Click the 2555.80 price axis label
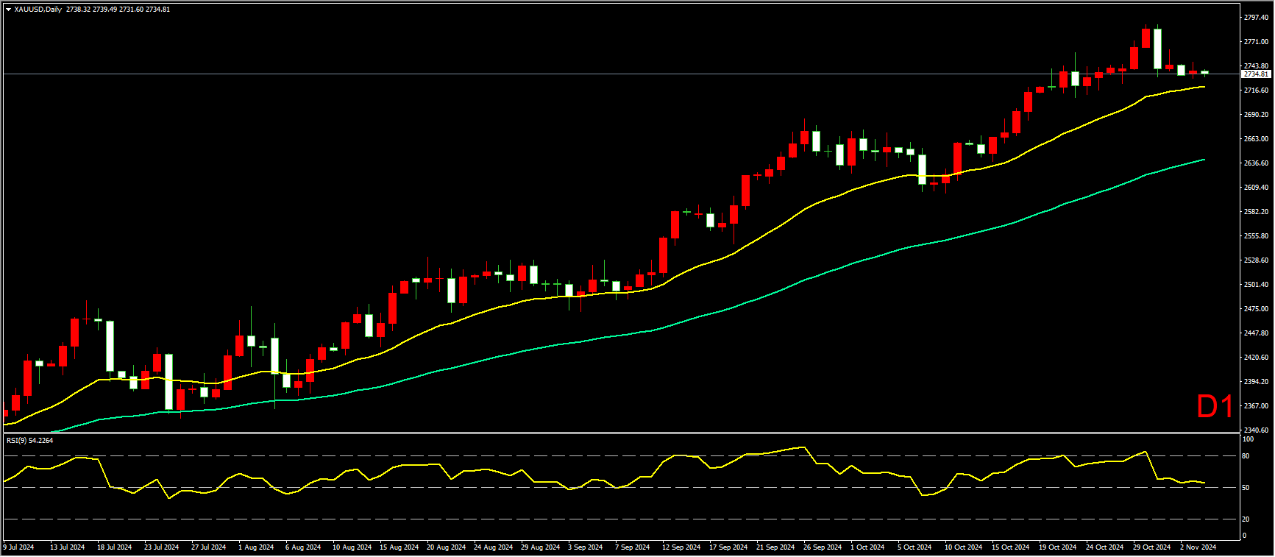 coord(1256,236)
